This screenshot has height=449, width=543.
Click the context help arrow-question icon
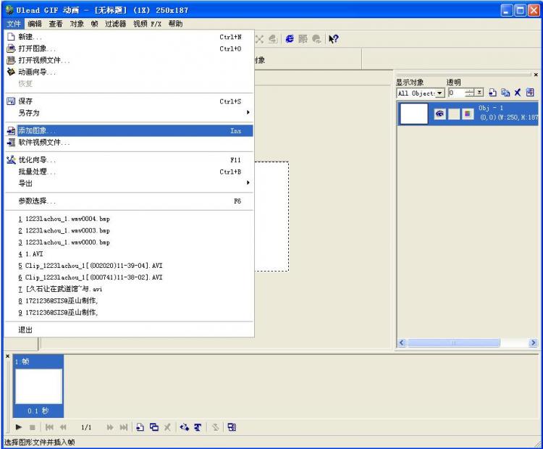coord(334,39)
